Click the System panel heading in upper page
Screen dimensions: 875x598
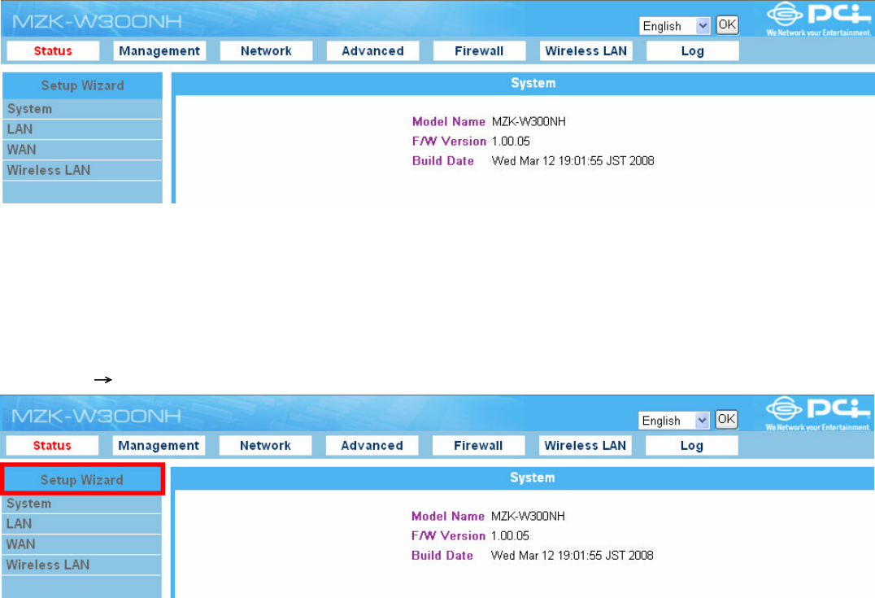tap(533, 83)
